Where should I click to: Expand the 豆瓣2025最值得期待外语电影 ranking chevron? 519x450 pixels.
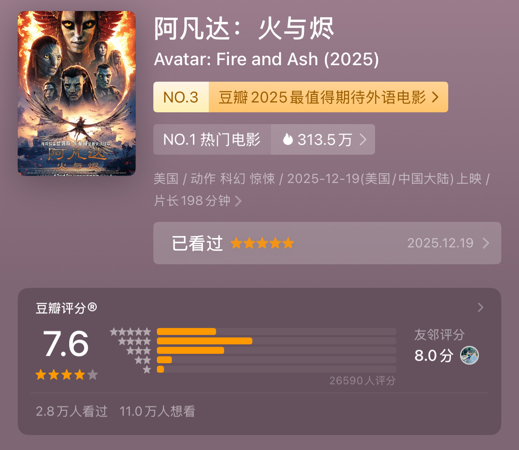(435, 97)
